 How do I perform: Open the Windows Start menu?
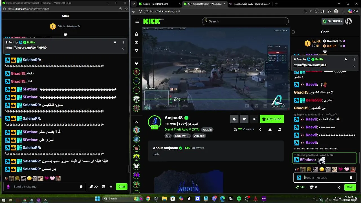coord(97,198)
